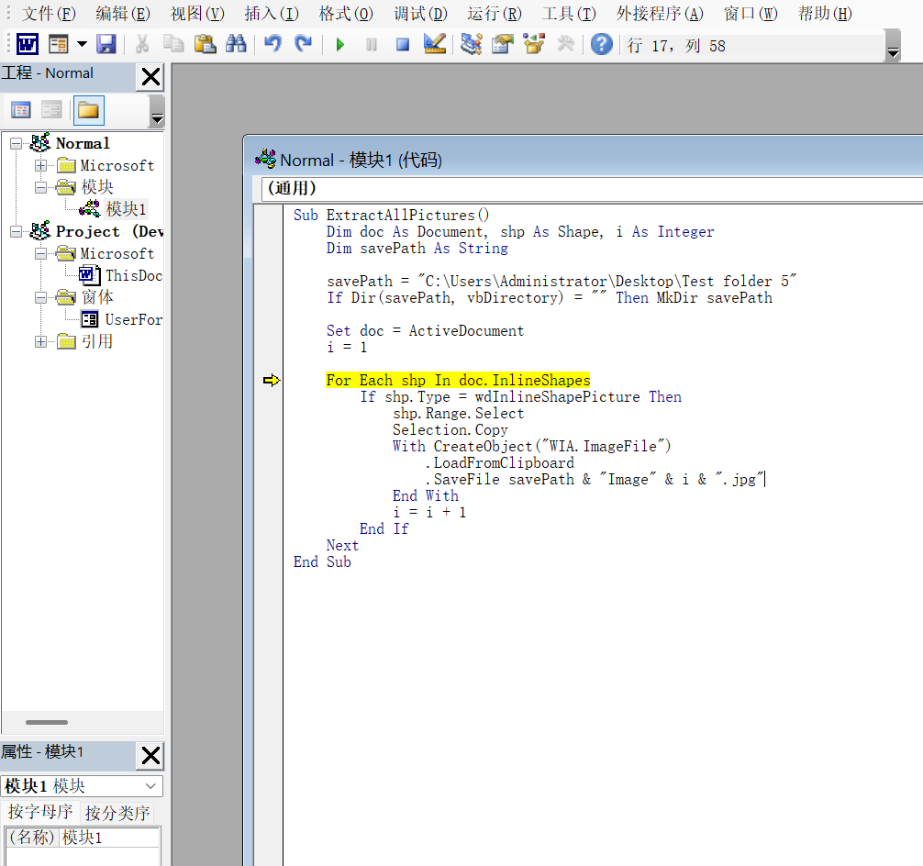Close the 属性 properties panel
Image resolution: width=923 pixels, height=866 pixels.
pyautogui.click(x=150, y=756)
